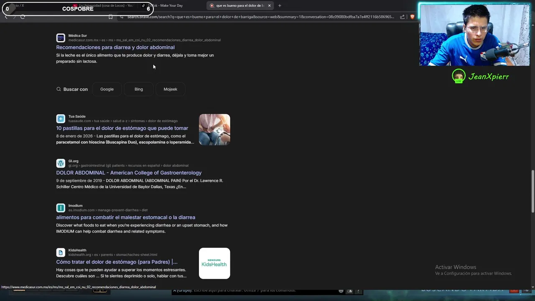Open 'DOLOR ABDOMINAL - American College of Gastroenterology'

pyautogui.click(x=129, y=173)
